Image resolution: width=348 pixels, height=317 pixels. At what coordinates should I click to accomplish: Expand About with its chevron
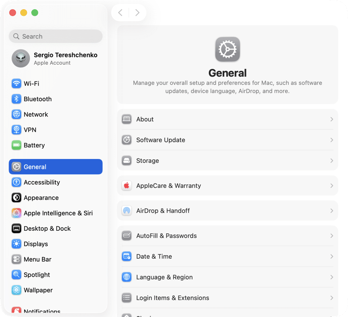332,119
